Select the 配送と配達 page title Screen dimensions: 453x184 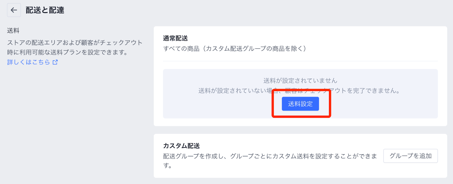coord(45,10)
